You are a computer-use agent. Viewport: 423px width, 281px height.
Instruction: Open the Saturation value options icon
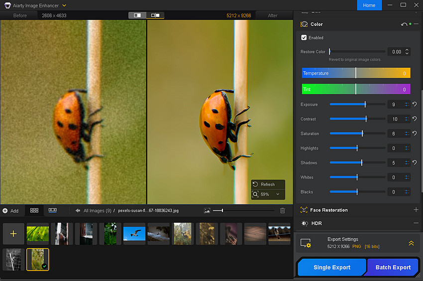[407, 134]
